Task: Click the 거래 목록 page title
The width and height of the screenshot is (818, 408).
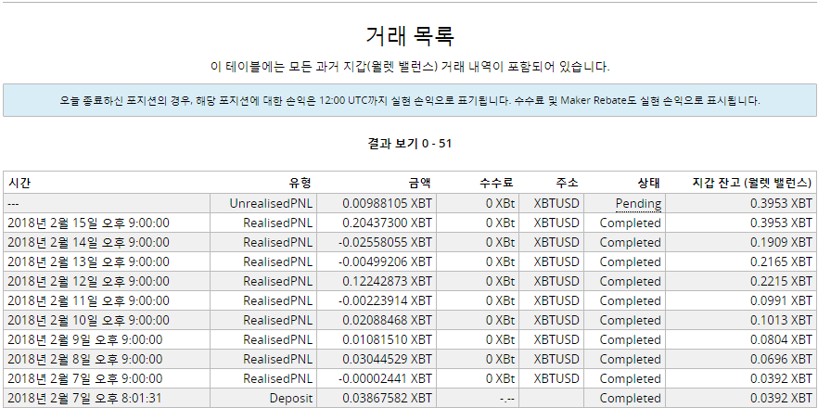Action: point(410,36)
